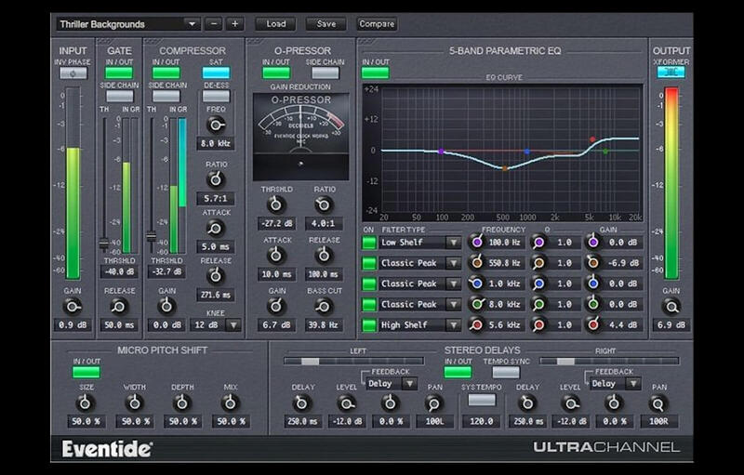Image resolution: width=744 pixels, height=475 pixels.
Task: Open the right FEEDBACK Delay dropdown
Action: pos(633,384)
